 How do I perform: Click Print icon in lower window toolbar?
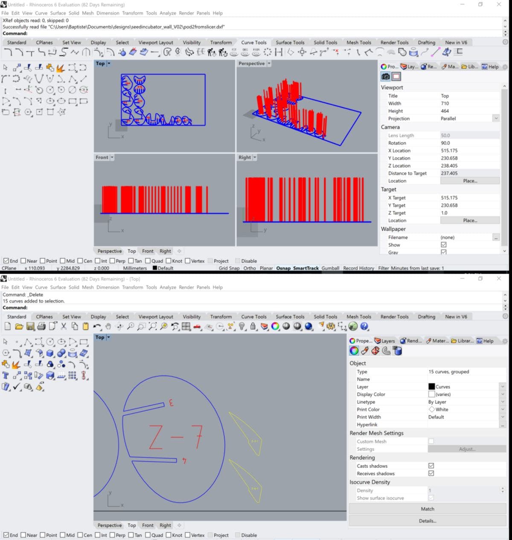41,326
